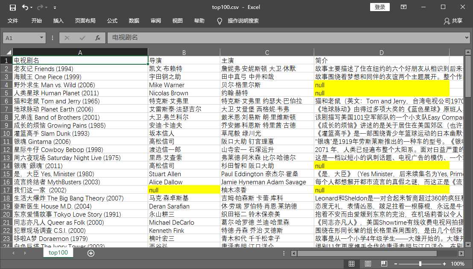Select the 简介 header cell
The height and width of the screenshot is (269, 473).
[382, 61]
